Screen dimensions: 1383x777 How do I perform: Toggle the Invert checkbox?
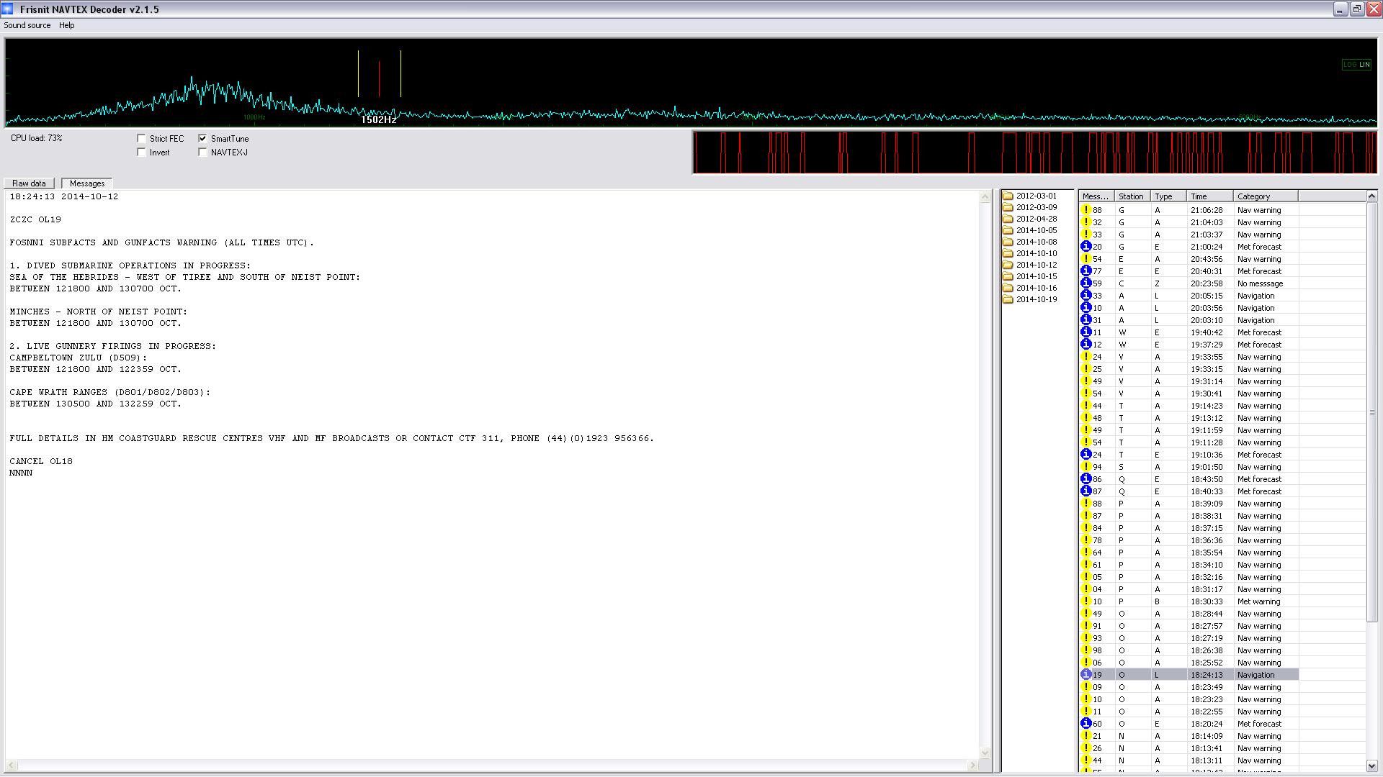(142, 153)
